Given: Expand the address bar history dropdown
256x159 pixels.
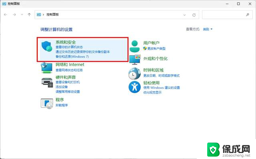Looking at the screenshot, I should click(184, 15).
